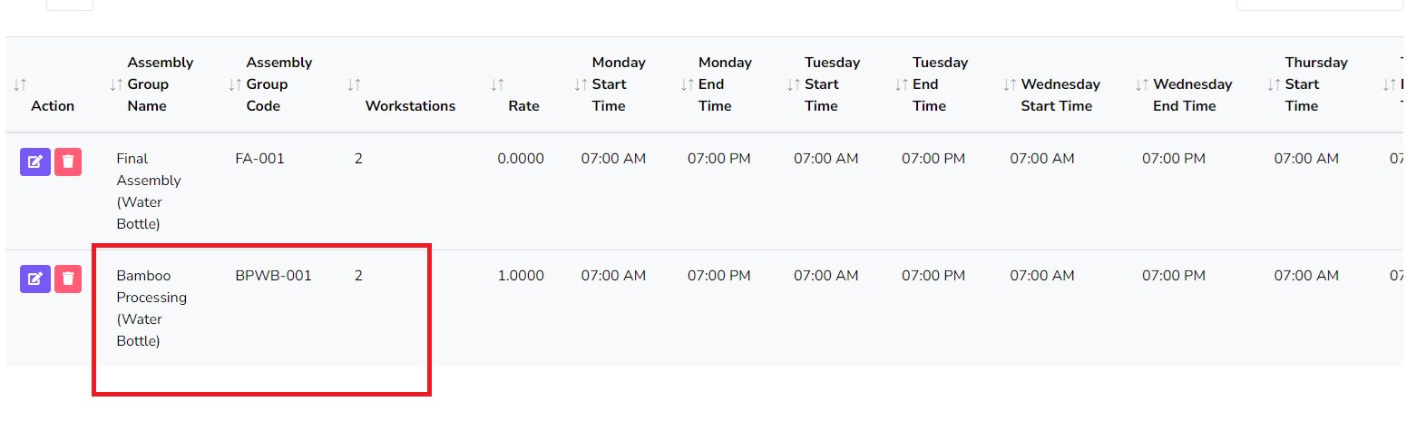The height and width of the screenshot is (421, 1426).
Task: Sort by Tuesday Start Time column
Action: pyautogui.click(x=794, y=84)
